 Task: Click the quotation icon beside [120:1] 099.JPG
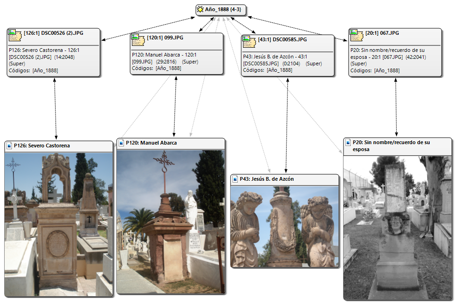point(136,37)
